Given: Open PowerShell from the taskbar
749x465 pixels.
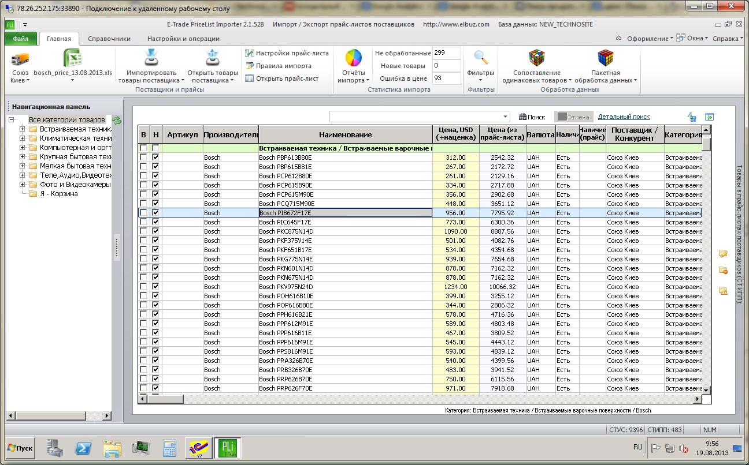Looking at the screenshot, I should point(83,448).
